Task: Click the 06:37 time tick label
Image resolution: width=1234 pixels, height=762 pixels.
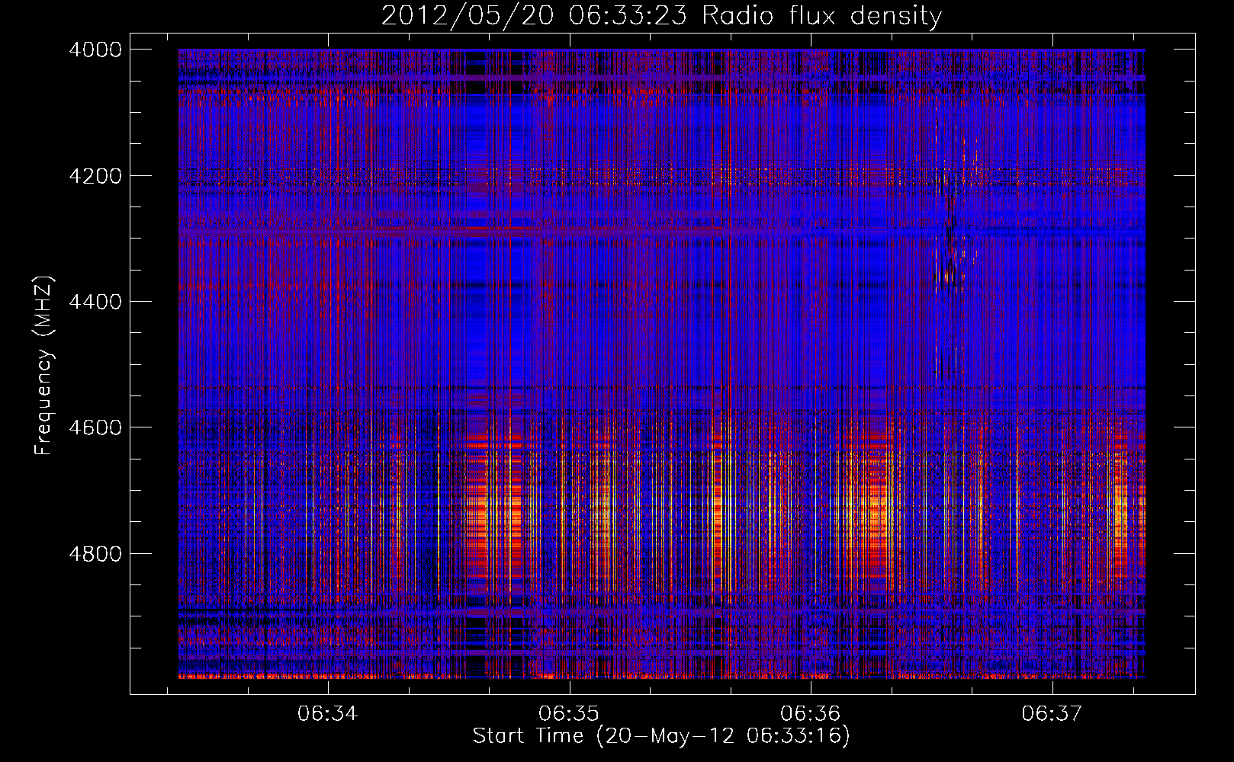Action: point(1052,714)
